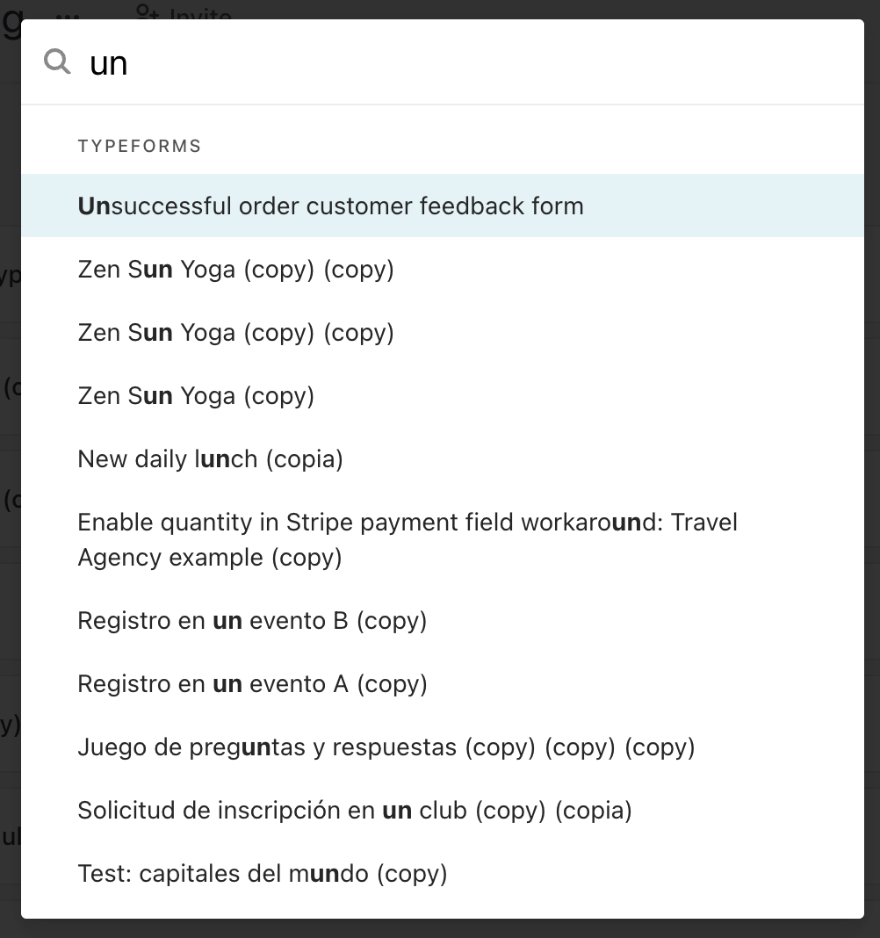Click the magnifying glass search icon
The height and width of the screenshot is (938, 880).
pos(57,61)
